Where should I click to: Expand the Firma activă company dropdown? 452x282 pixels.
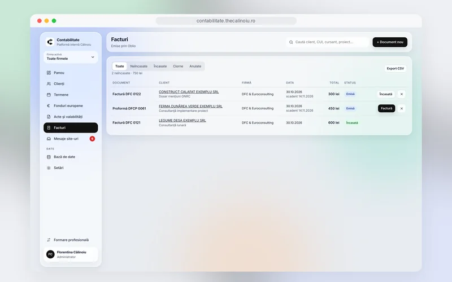[x=71, y=57]
